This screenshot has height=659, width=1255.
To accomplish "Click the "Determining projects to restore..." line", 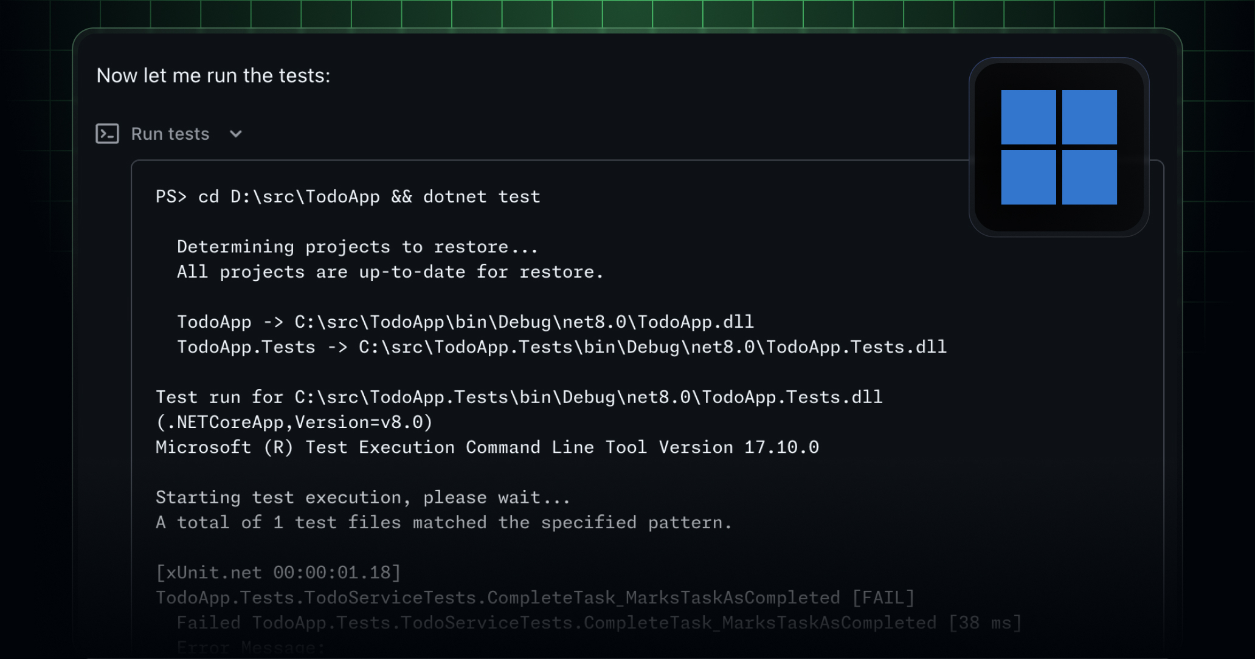I will 358,247.
